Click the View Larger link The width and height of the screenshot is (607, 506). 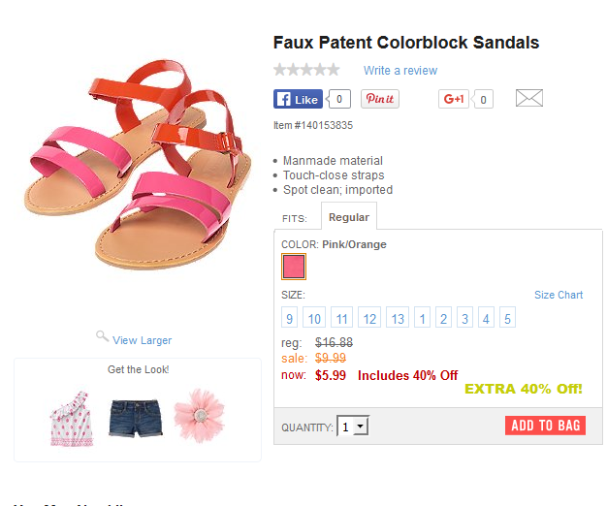(x=143, y=340)
